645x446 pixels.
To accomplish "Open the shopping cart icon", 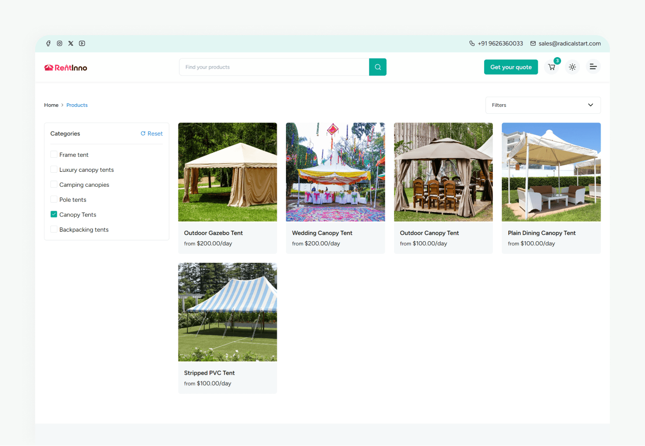I will tap(551, 67).
